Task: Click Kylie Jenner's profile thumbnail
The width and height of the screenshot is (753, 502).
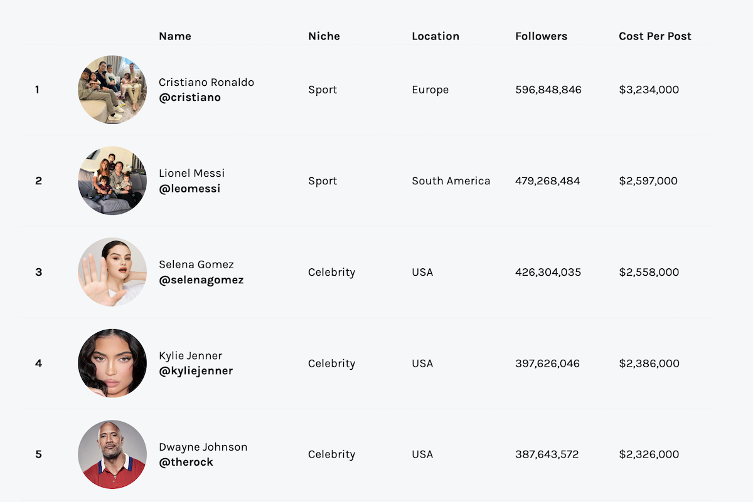Action: [112, 363]
